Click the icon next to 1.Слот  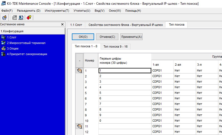(x=3, y=37)
